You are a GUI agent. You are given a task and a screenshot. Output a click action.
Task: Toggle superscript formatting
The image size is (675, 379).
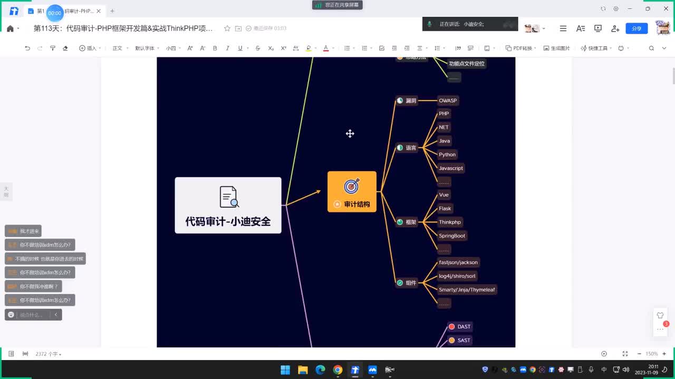(283, 48)
